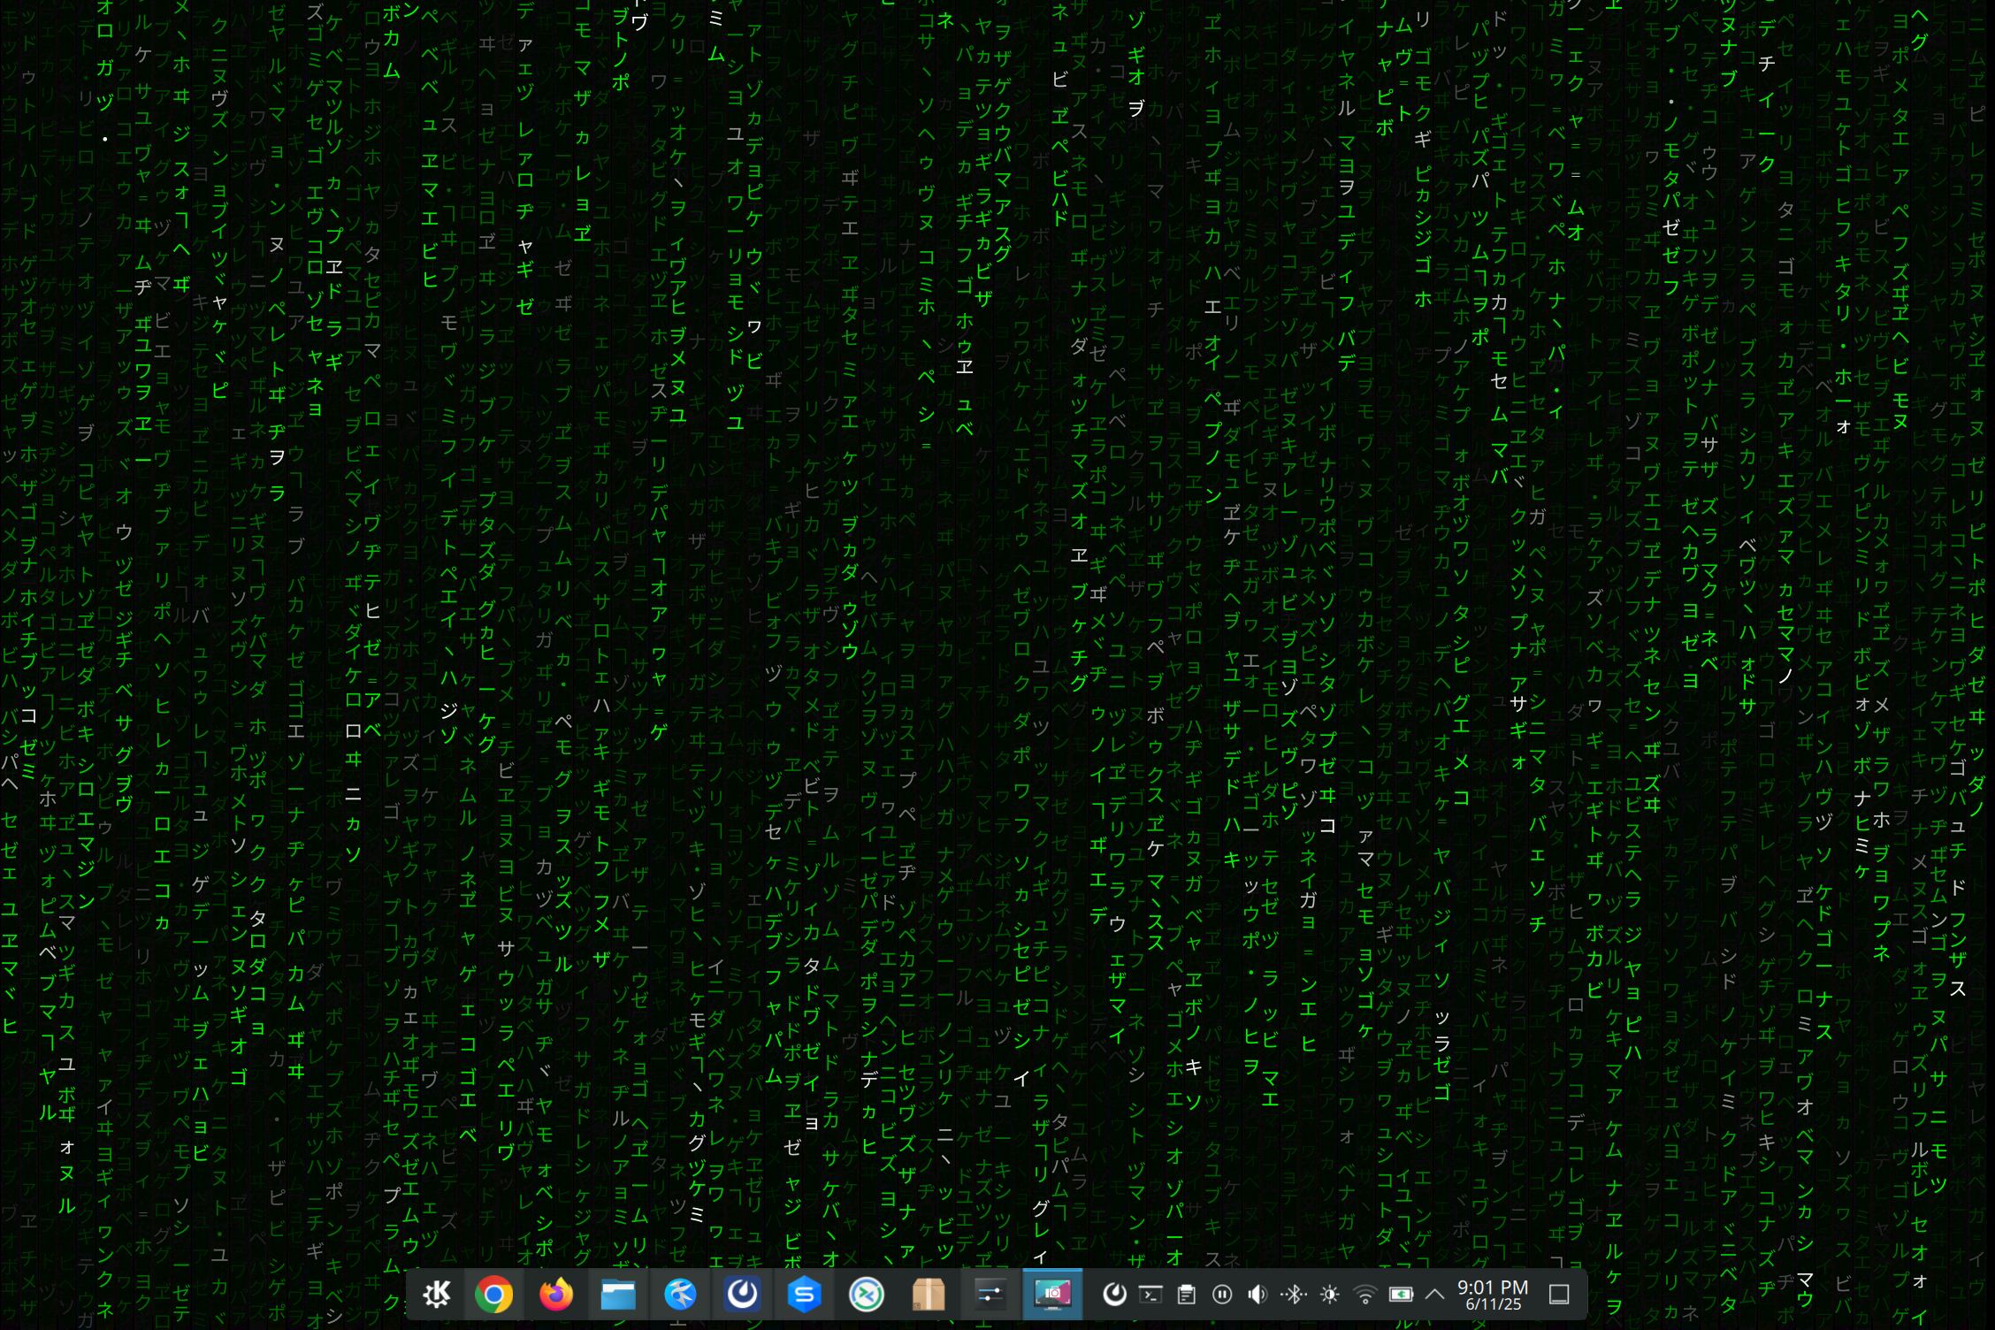Viewport: 1995px width, 1330px height.
Task: Open Bluetooth tray settings
Action: point(1294,1295)
